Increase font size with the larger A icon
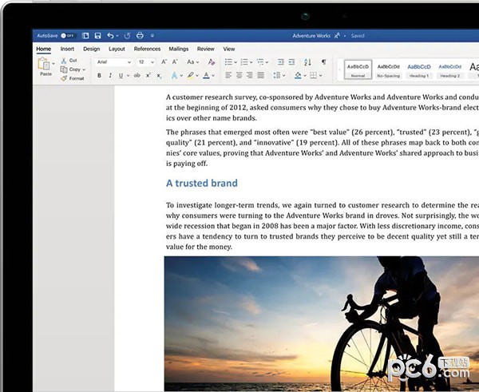The width and height of the screenshot is (479, 392). (x=164, y=62)
